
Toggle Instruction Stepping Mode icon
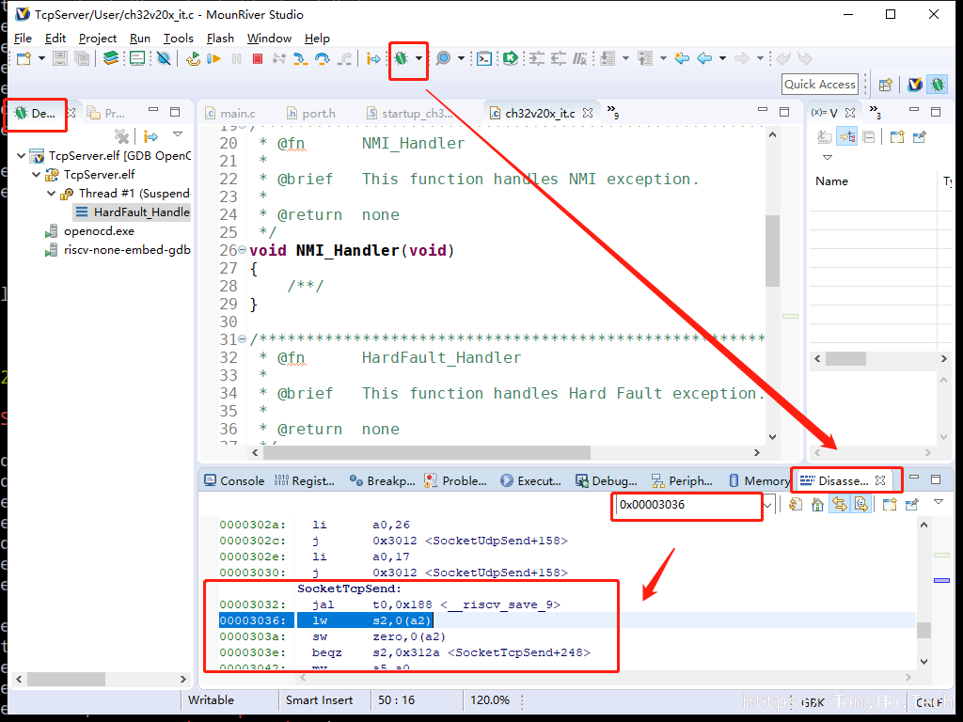pos(373,58)
